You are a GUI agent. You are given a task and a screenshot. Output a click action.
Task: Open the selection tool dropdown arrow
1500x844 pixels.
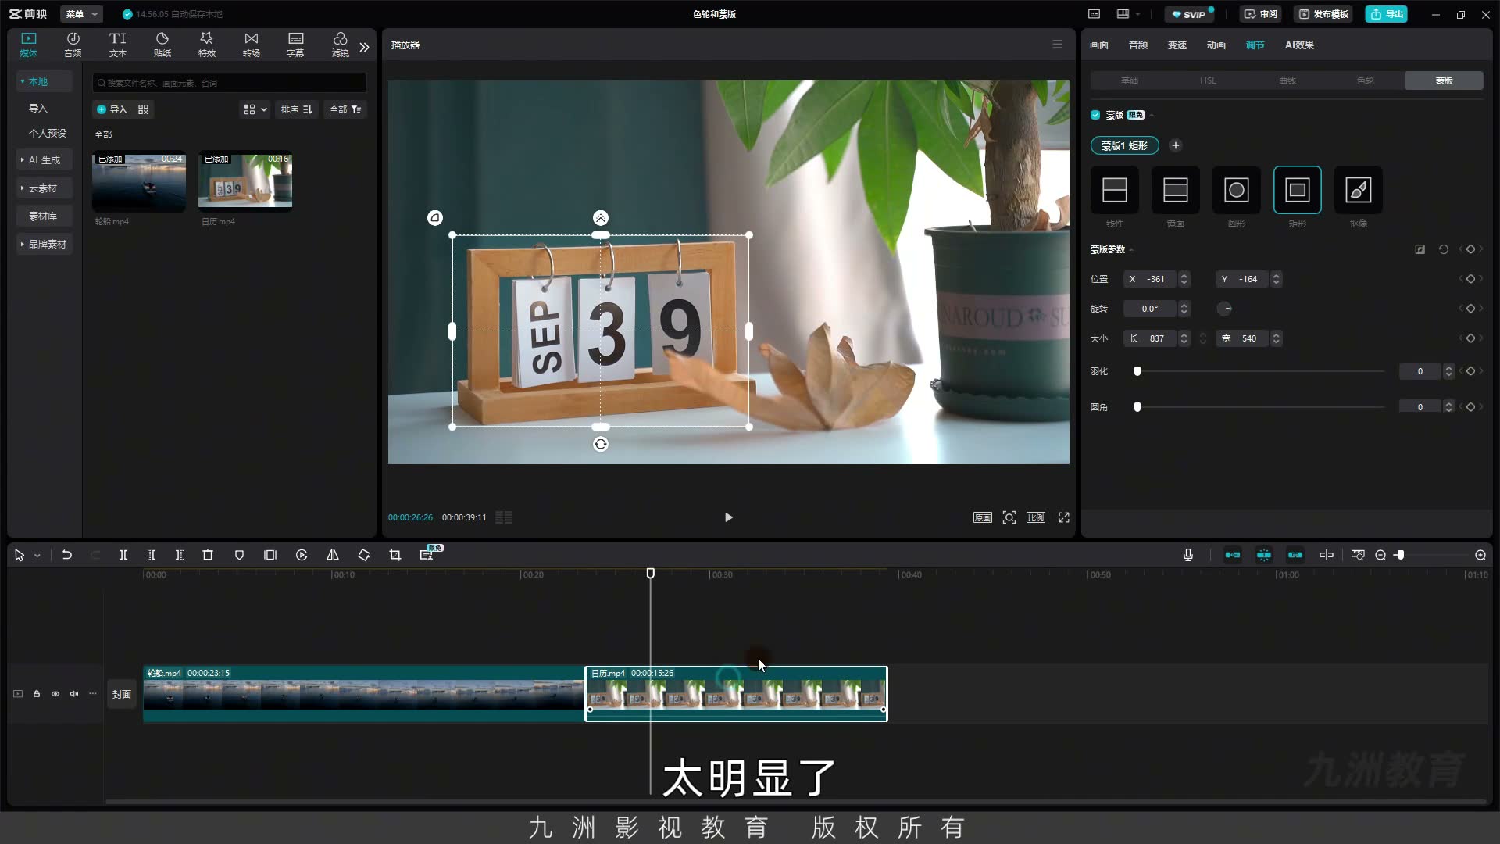(37, 556)
